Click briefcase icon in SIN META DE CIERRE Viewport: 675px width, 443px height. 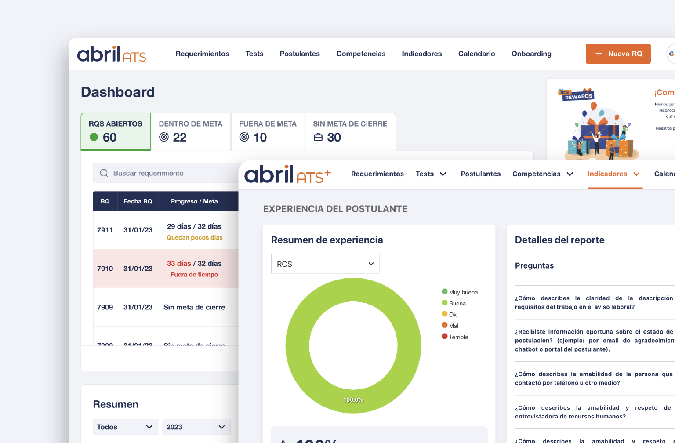point(318,137)
